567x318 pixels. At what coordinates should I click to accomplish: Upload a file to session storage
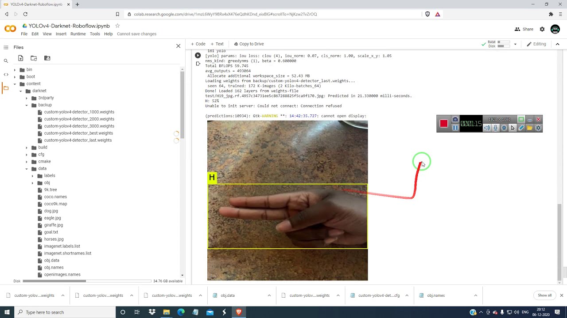20,58
